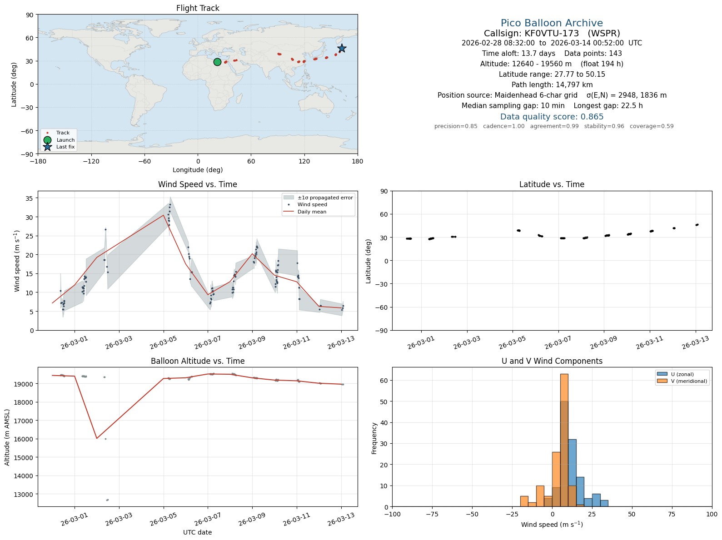
Task: Click the 'Path length: 14,797 km' line
Action: 552,85
